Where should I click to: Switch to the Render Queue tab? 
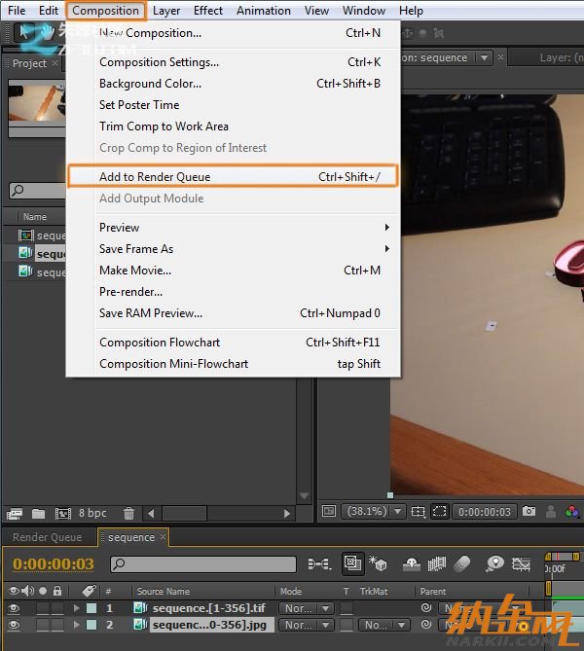click(47, 537)
